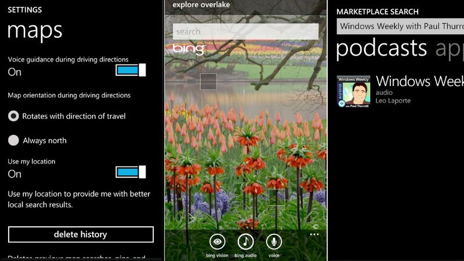The height and width of the screenshot is (261, 464).
Task: Tap the 'Voice guidance during driving directions' label
Action: point(68,60)
